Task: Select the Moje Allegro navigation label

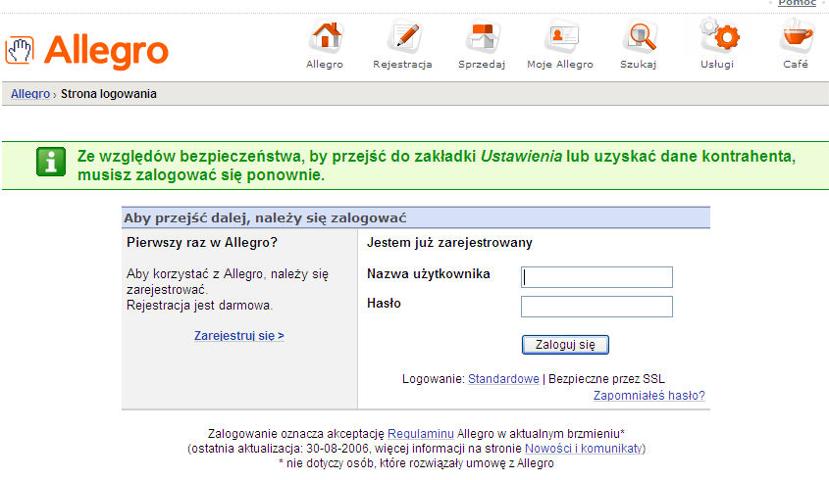Action: pyautogui.click(x=560, y=65)
